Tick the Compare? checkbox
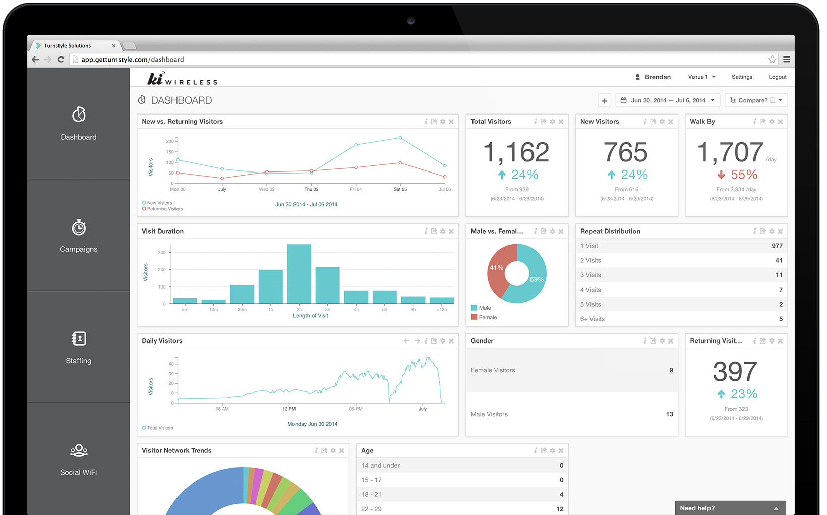Screen dimensions: 827x515 click(772, 100)
